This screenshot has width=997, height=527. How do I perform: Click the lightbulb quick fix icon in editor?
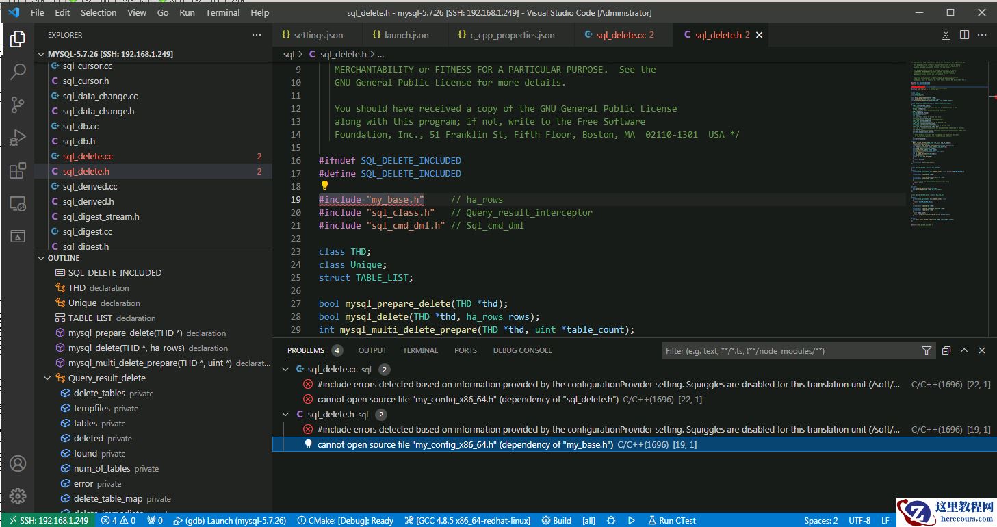pyautogui.click(x=324, y=185)
